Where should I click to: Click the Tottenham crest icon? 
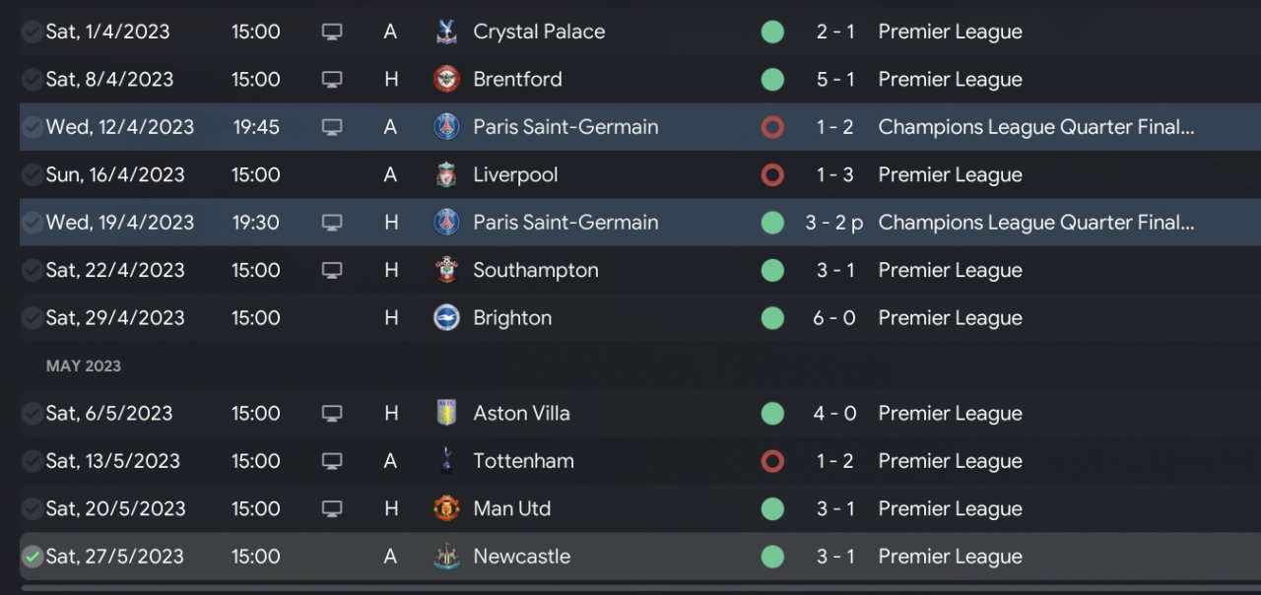[x=446, y=460]
